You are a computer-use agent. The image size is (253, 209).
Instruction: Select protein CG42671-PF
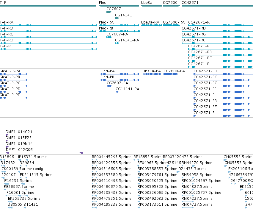(205, 89)
